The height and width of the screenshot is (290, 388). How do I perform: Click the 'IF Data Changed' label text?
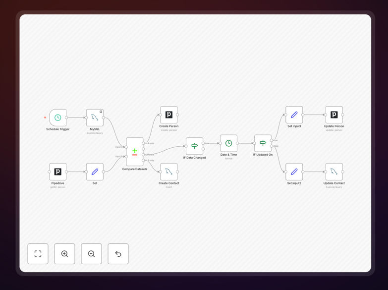(194, 158)
